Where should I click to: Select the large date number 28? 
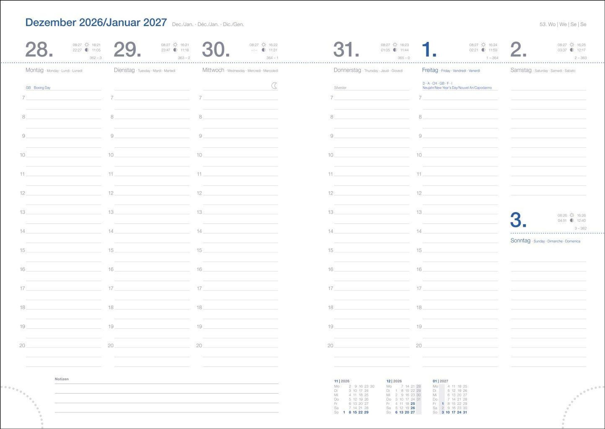coord(39,49)
